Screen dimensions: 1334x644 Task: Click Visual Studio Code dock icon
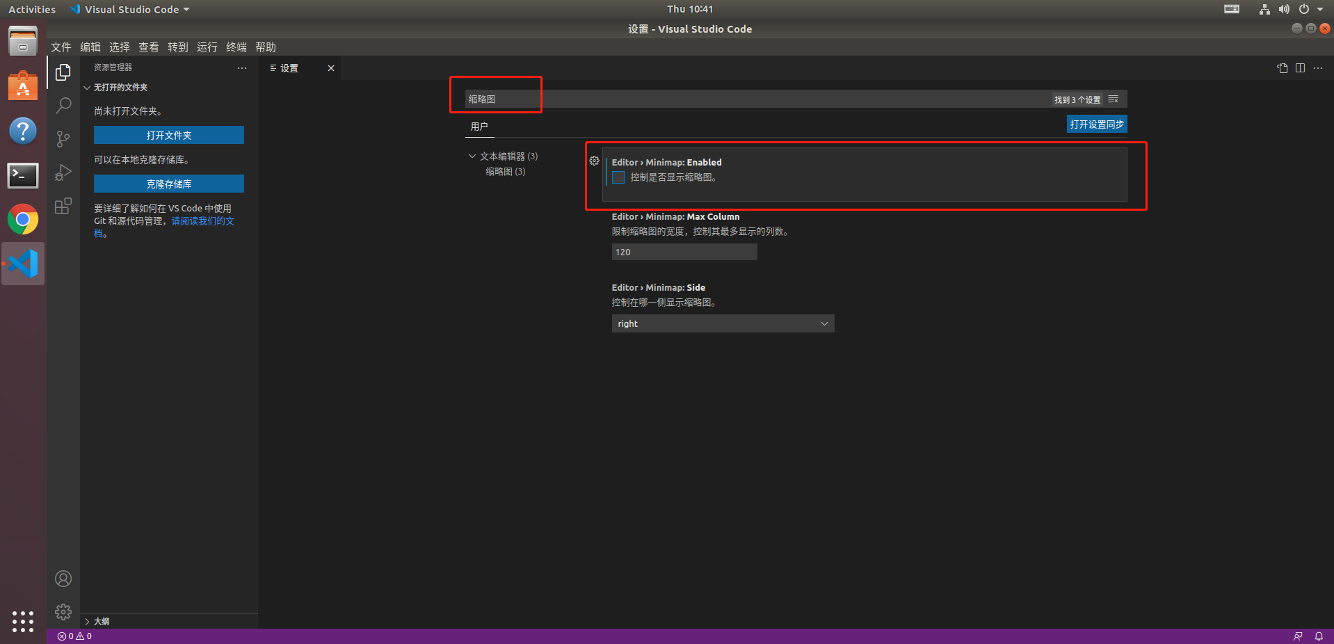(23, 264)
